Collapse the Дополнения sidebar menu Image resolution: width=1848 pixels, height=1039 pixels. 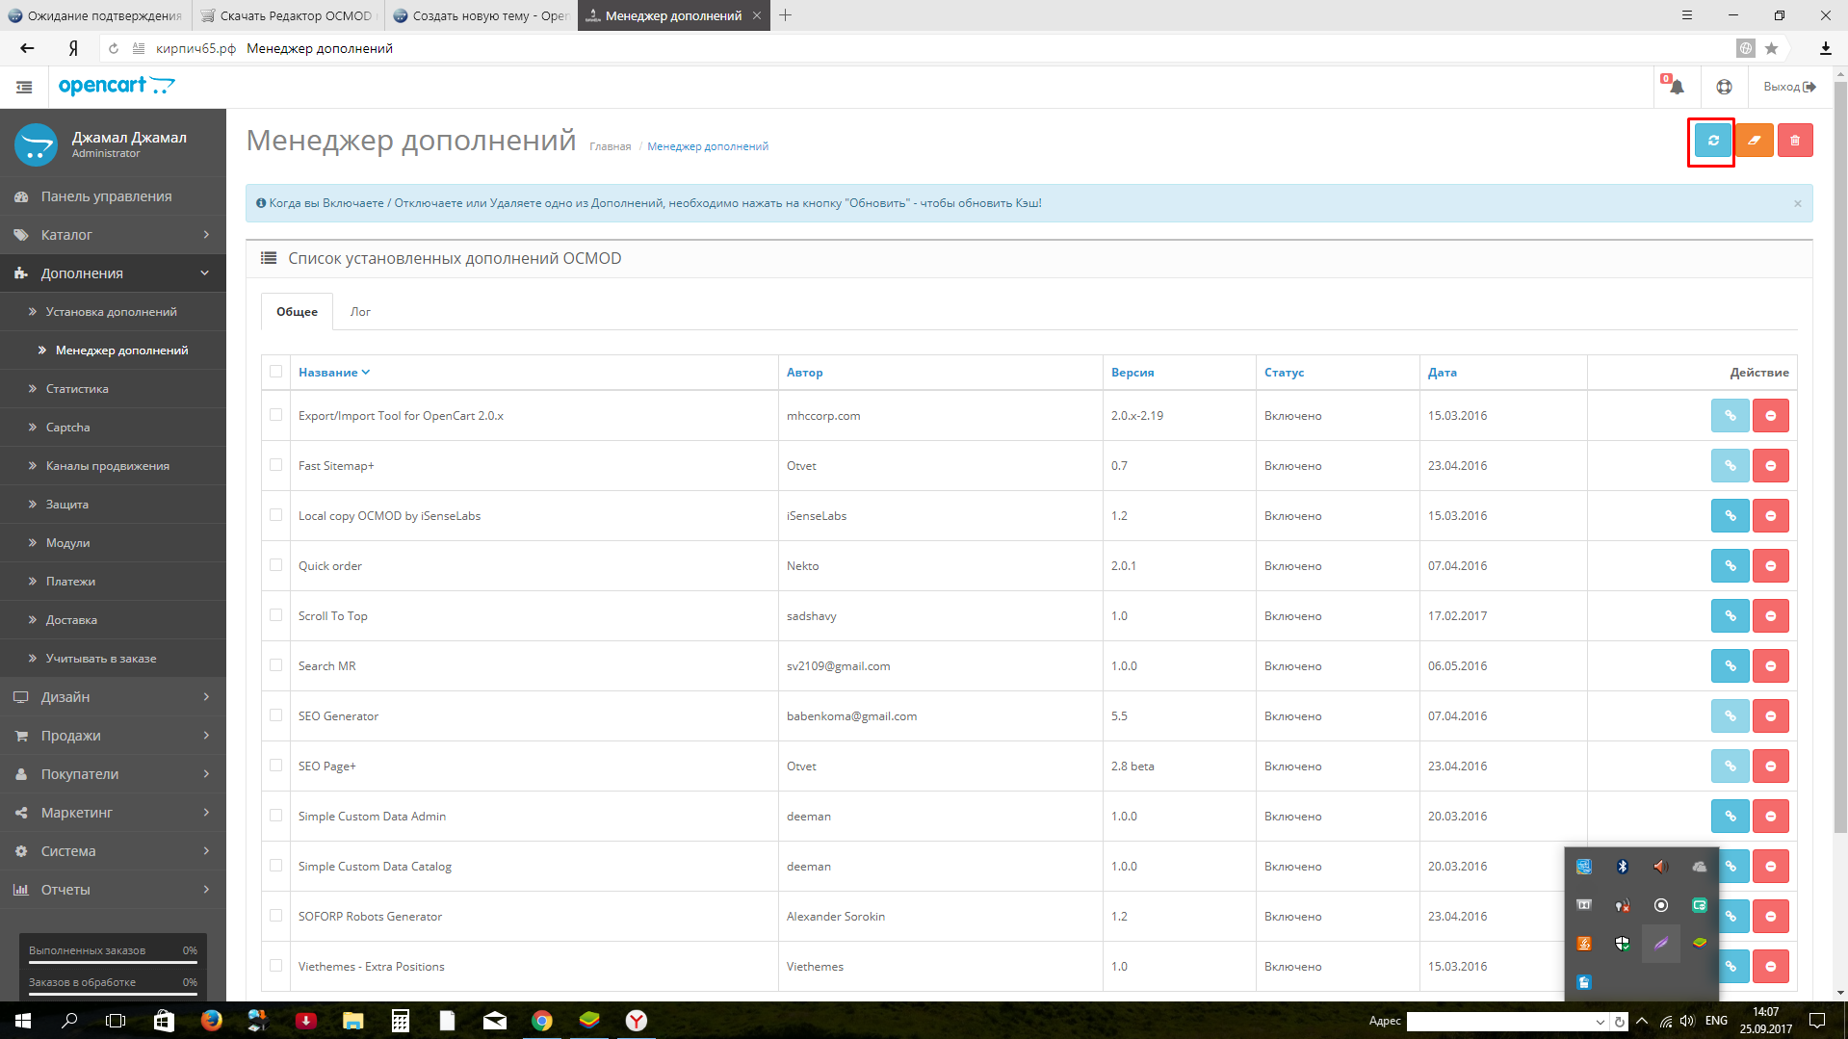pos(113,273)
